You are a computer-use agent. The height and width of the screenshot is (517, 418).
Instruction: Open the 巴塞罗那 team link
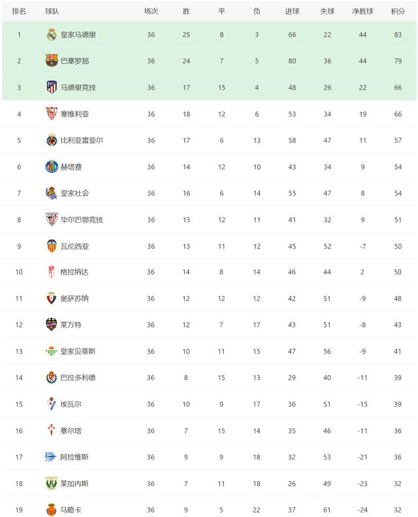click(x=74, y=61)
